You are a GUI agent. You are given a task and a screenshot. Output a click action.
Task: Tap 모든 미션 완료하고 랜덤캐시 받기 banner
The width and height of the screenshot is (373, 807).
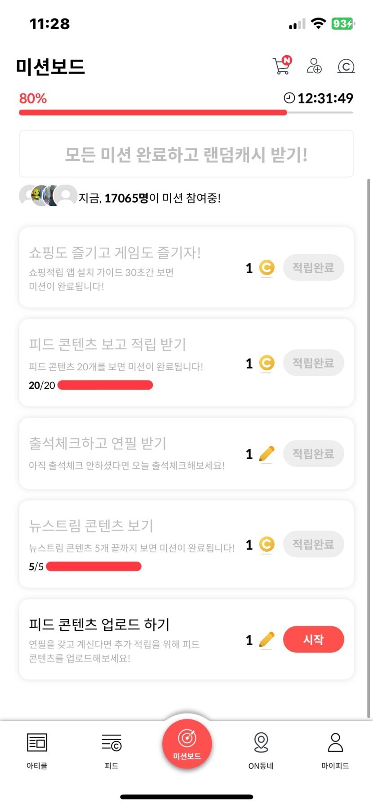(x=186, y=154)
